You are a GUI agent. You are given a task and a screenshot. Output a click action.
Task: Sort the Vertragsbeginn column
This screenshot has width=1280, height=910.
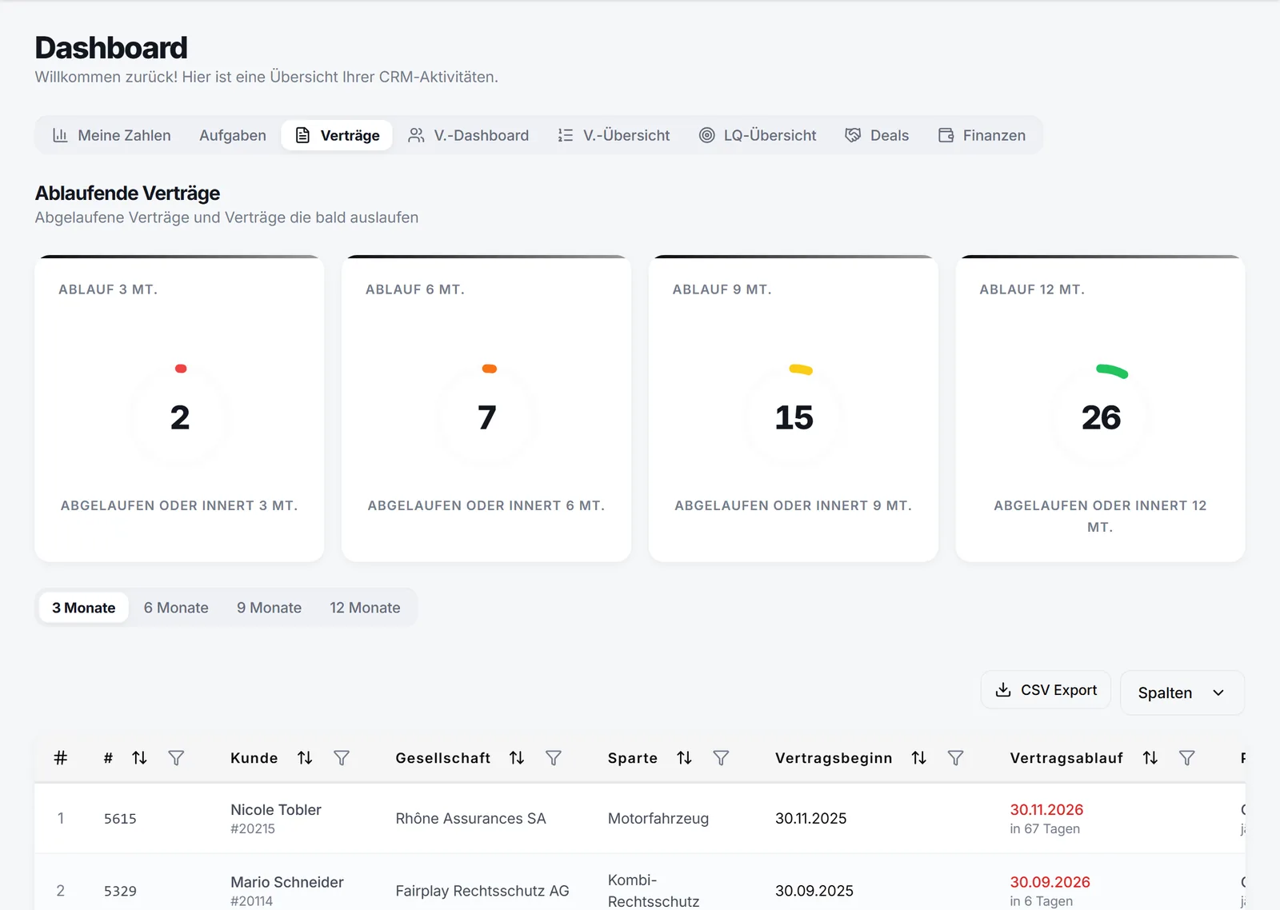tap(918, 757)
